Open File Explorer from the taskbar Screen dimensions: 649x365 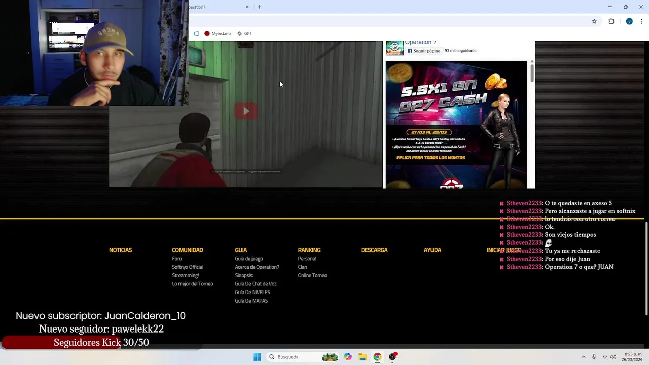[x=363, y=357]
